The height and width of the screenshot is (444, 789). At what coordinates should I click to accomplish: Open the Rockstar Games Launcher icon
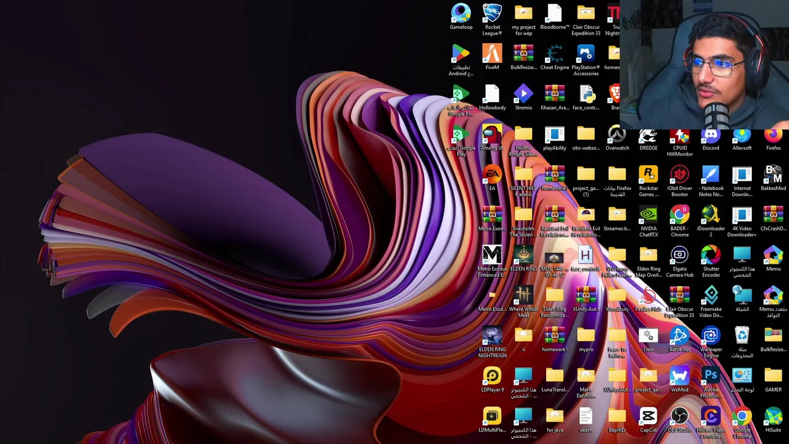coord(648,182)
